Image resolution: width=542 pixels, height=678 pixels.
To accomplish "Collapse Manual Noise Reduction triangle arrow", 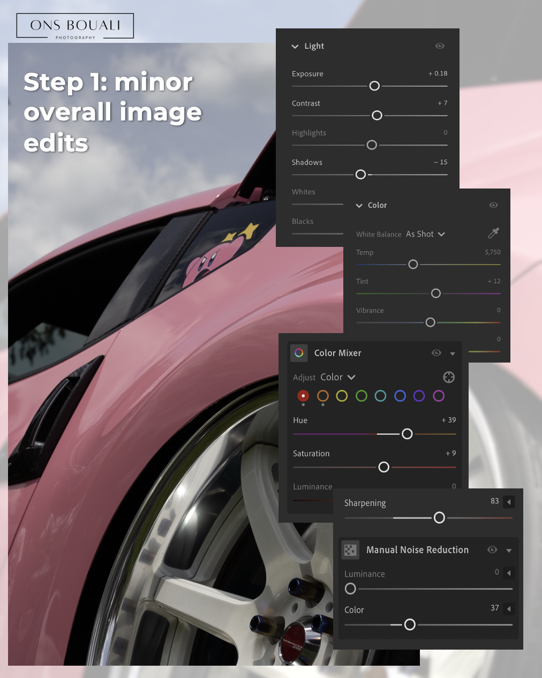I will (509, 551).
